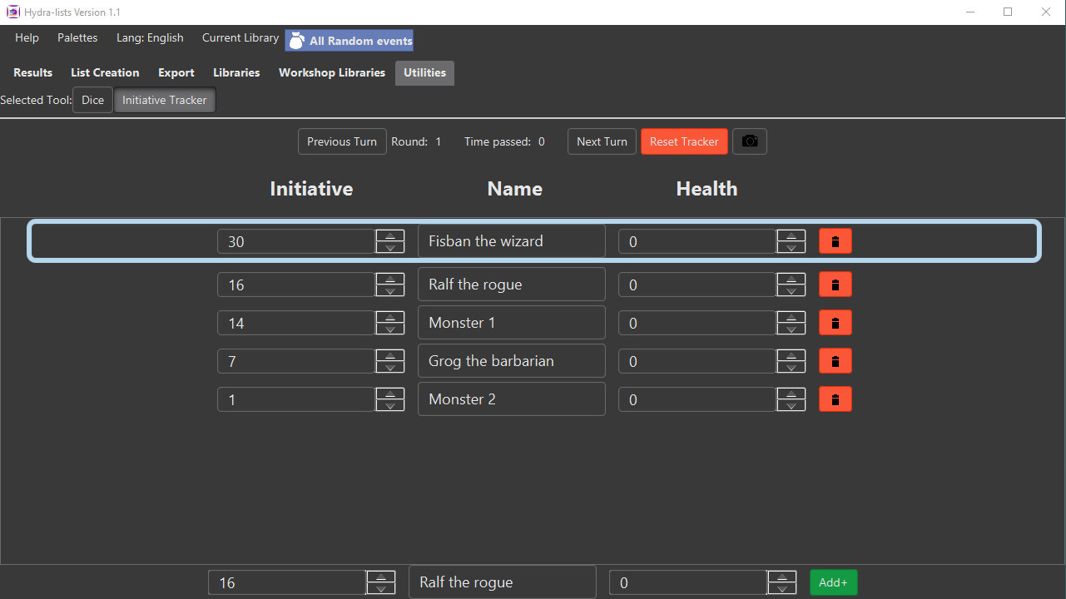Switch selected tool to Dice

click(92, 100)
